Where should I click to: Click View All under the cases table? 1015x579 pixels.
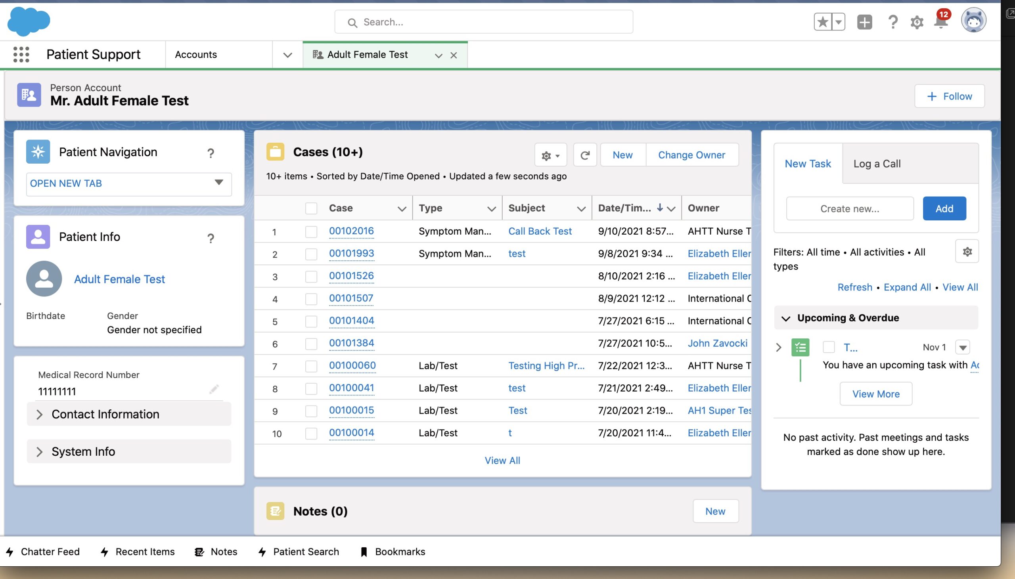coord(502,461)
